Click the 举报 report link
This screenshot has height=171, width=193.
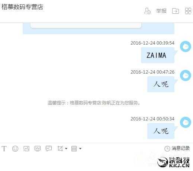click(161, 11)
